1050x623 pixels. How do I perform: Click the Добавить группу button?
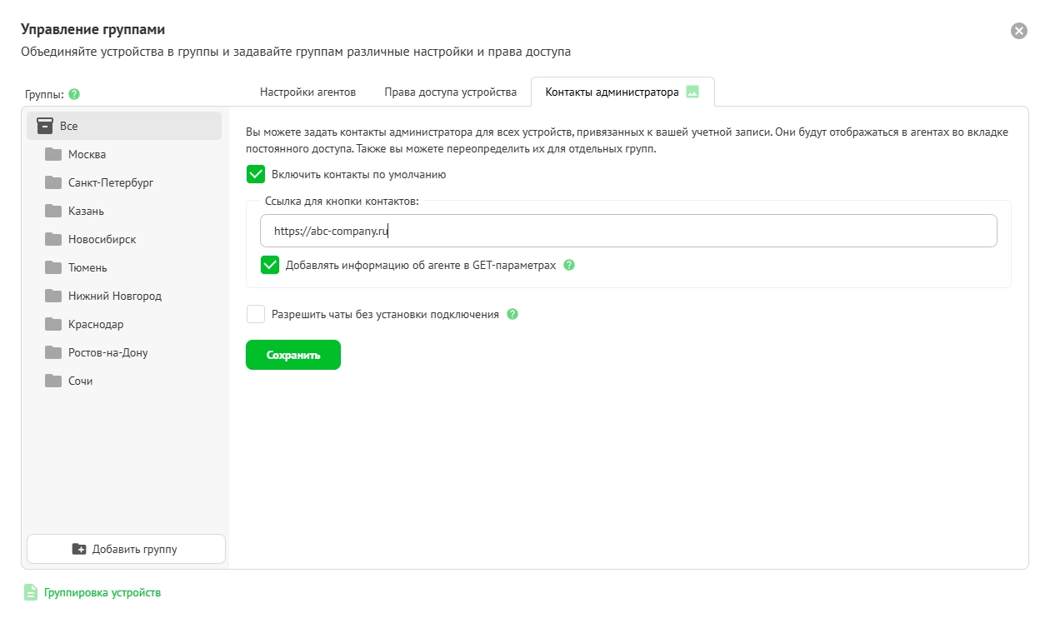[127, 549]
